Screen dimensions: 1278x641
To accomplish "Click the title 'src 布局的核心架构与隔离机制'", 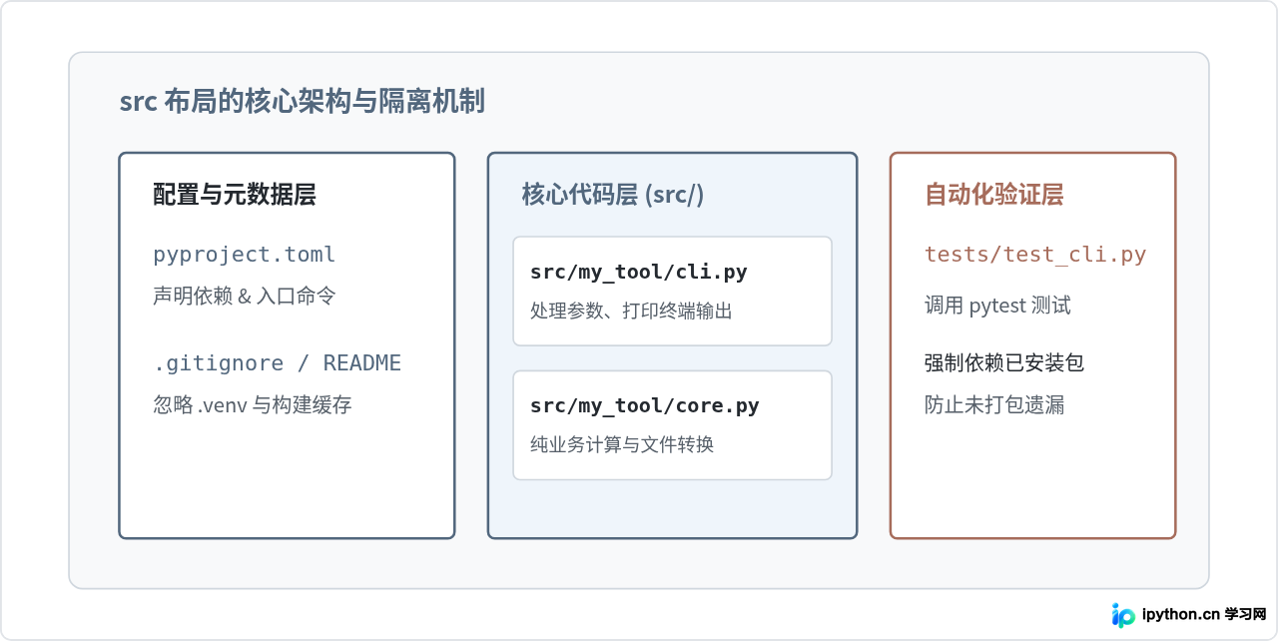I will click(x=303, y=102).
